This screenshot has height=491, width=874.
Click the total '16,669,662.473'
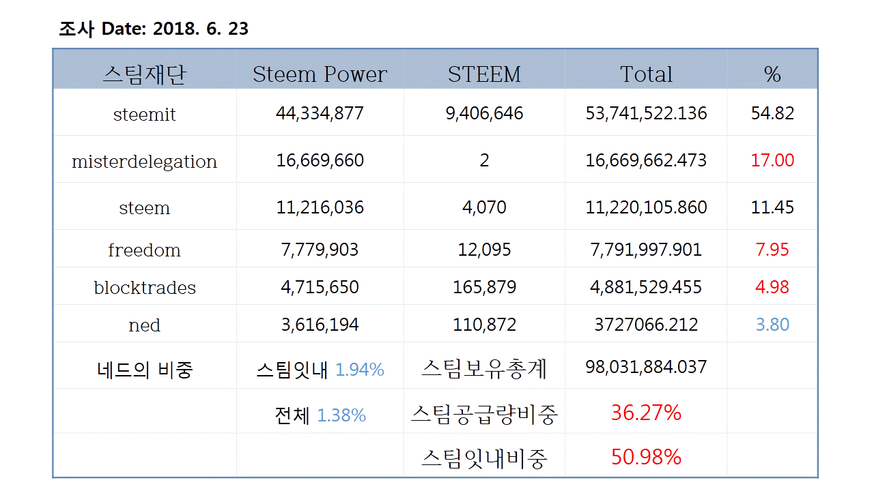tap(646, 160)
